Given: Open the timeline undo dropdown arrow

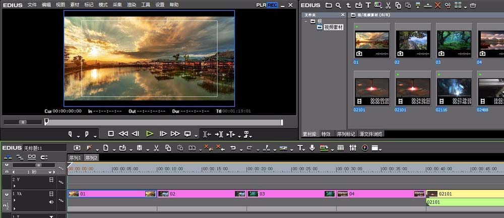Looking at the screenshot, I should [240, 150].
